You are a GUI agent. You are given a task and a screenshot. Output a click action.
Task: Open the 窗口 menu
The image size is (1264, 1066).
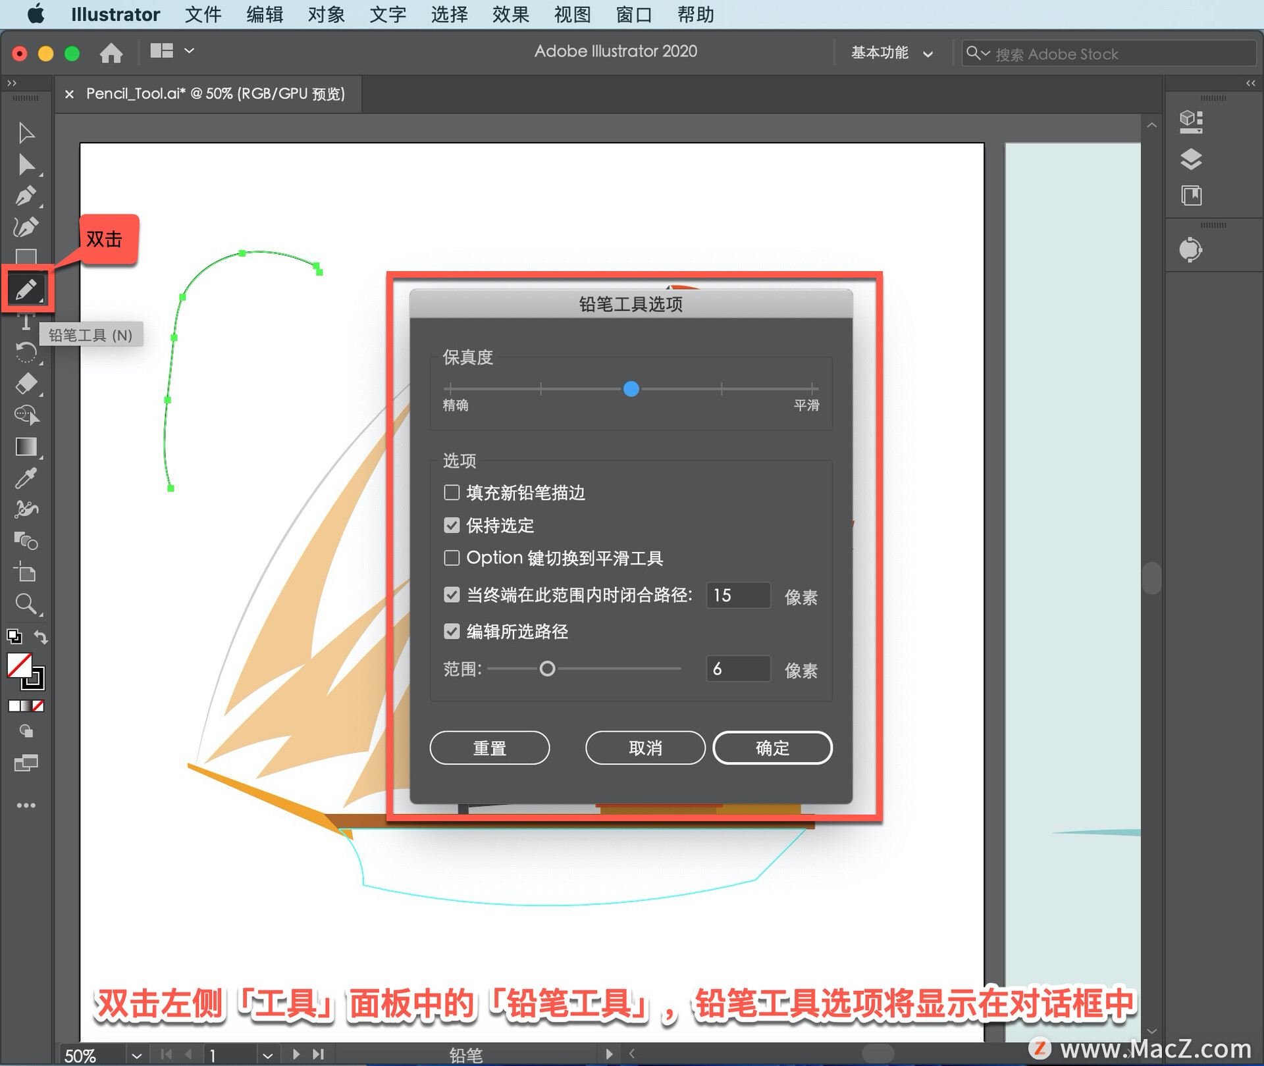pos(634,14)
